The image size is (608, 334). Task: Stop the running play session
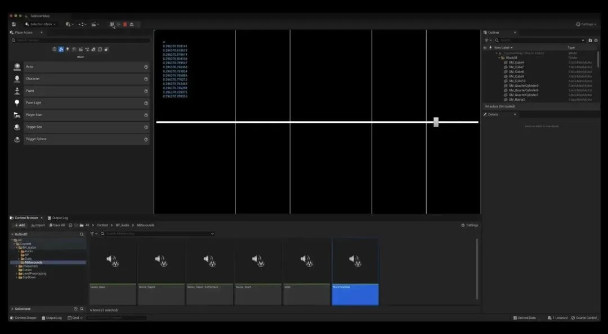pyautogui.click(x=125, y=24)
